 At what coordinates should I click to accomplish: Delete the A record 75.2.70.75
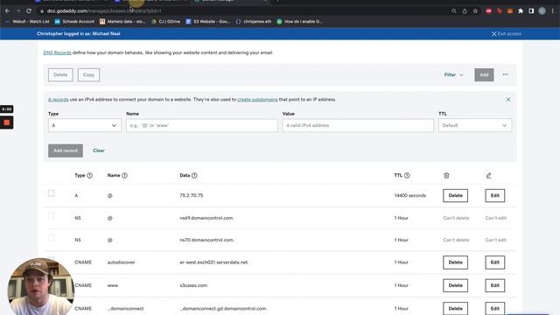point(455,196)
